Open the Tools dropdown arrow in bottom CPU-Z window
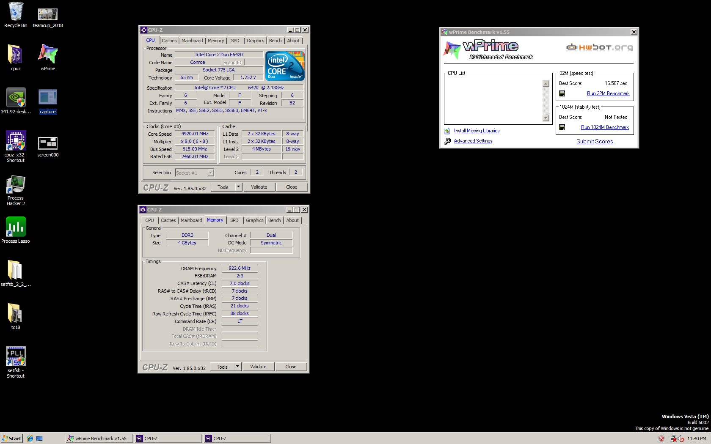The height and width of the screenshot is (444, 711). 237,367
